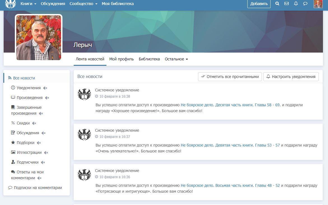This screenshot has width=328, height=205.
Task: Expand the Сообщество dropdown menu
Action: pyautogui.click(x=83, y=4)
